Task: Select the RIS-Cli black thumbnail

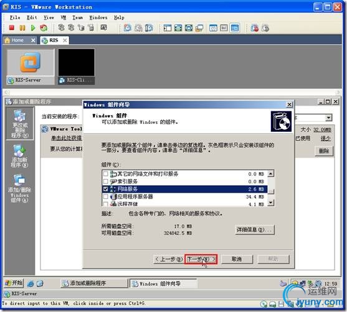Action: (x=77, y=67)
